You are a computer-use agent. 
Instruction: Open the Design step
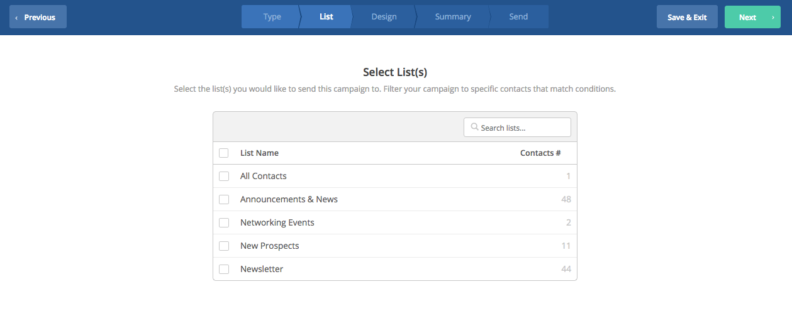pyautogui.click(x=384, y=17)
